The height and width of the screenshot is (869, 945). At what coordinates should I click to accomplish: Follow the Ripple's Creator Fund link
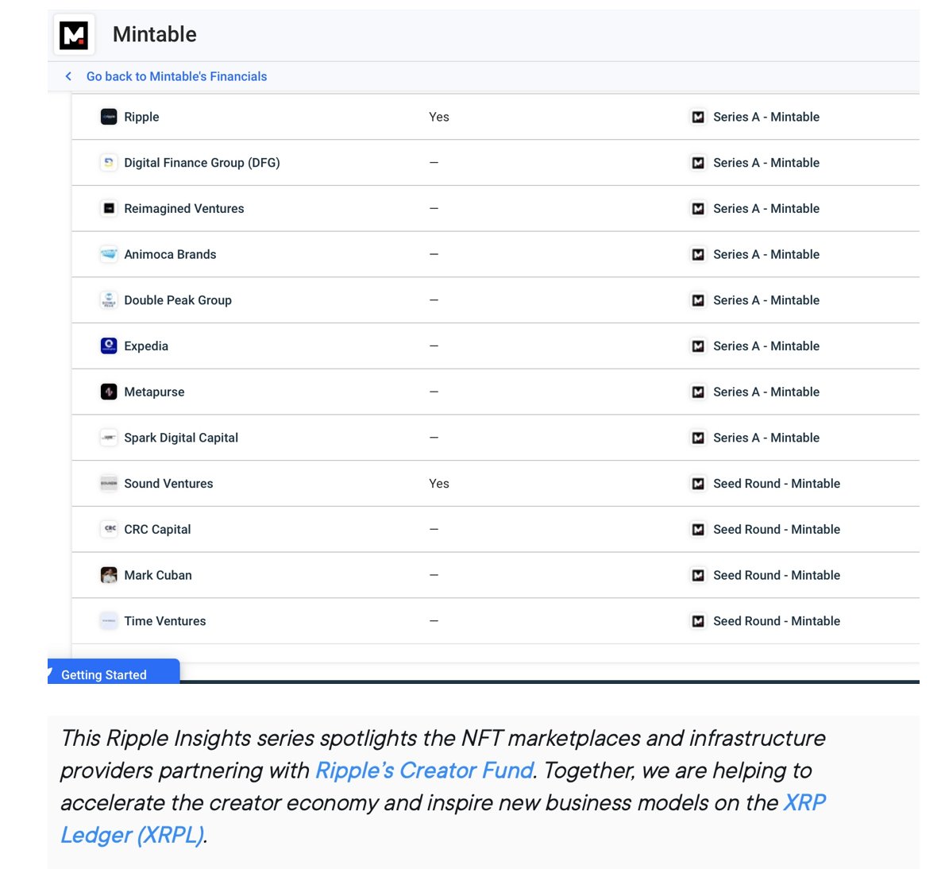pyautogui.click(x=424, y=771)
